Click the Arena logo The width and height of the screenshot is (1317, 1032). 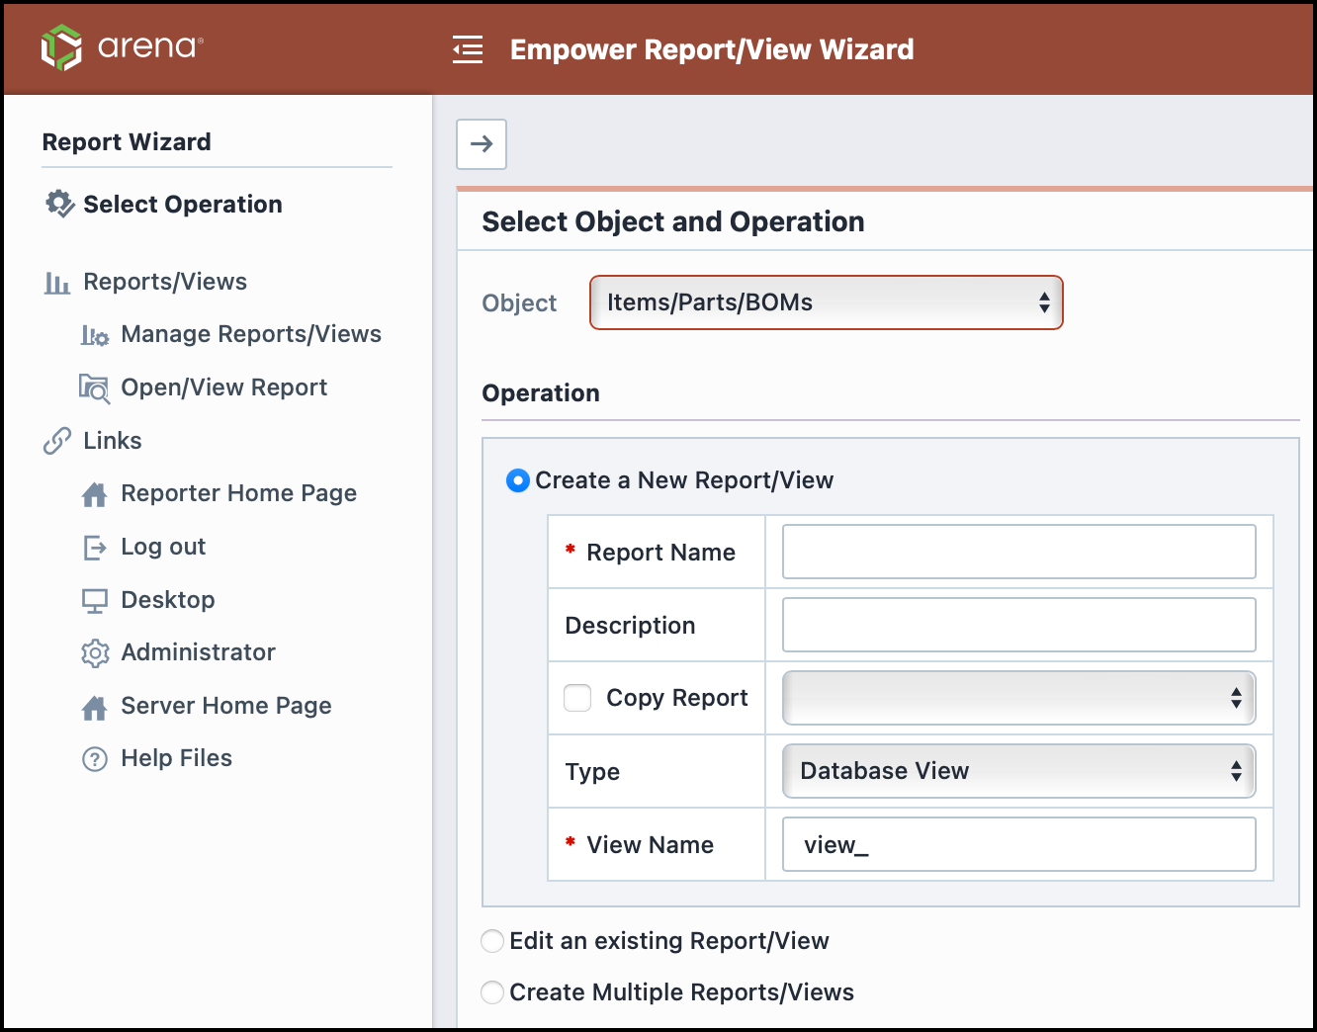(124, 47)
